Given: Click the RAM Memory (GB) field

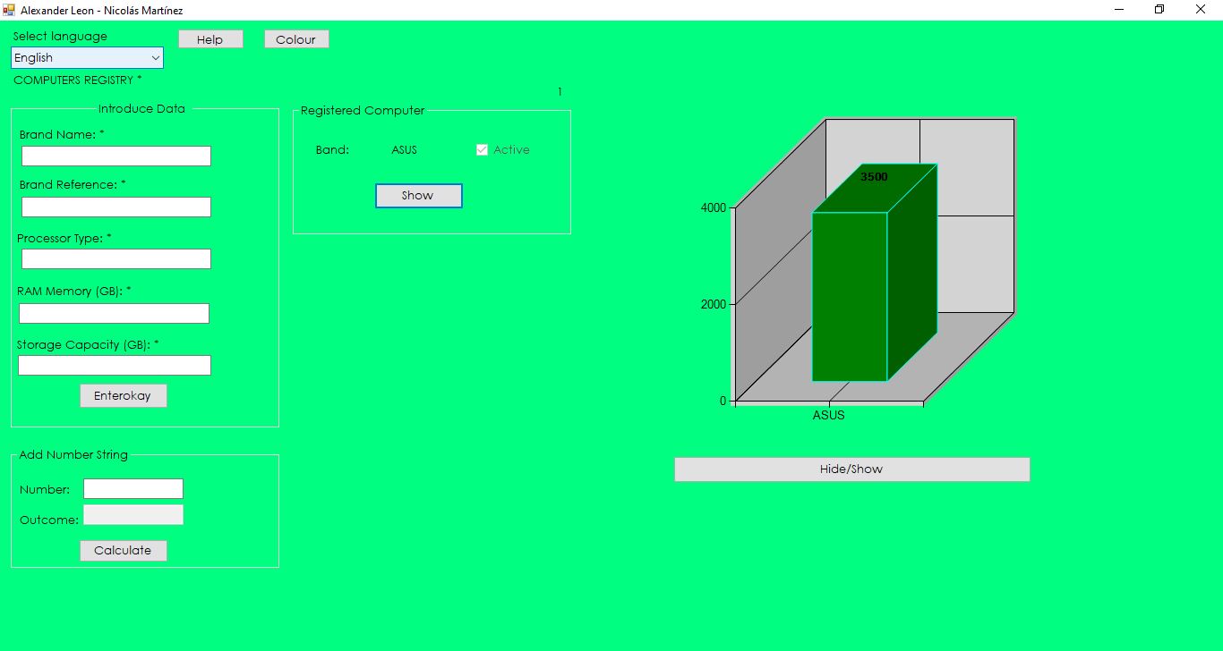Looking at the screenshot, I should pyautogui.click(x=114, y=314).
